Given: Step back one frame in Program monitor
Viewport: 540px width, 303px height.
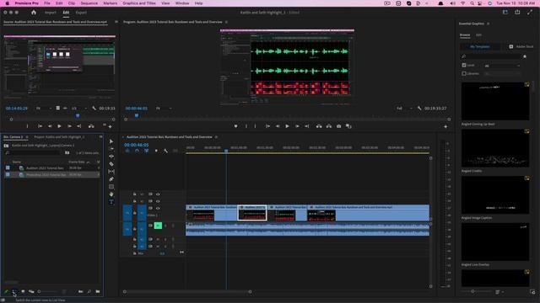Looking at the screenshot, I should point(278,126).
